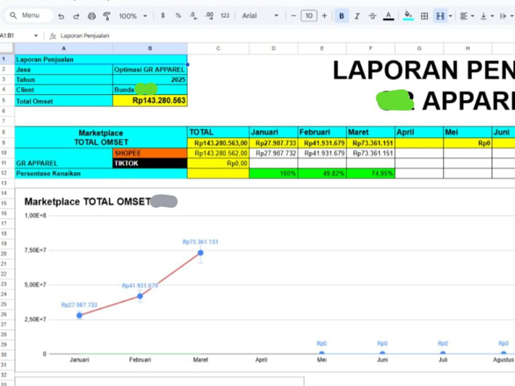The height and width of the screenshot is (386, 515).
Task: Decrease font size with minus button
Action: (294, 15)
